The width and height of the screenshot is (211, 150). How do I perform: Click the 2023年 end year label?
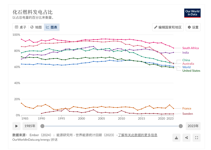(193, 126)
